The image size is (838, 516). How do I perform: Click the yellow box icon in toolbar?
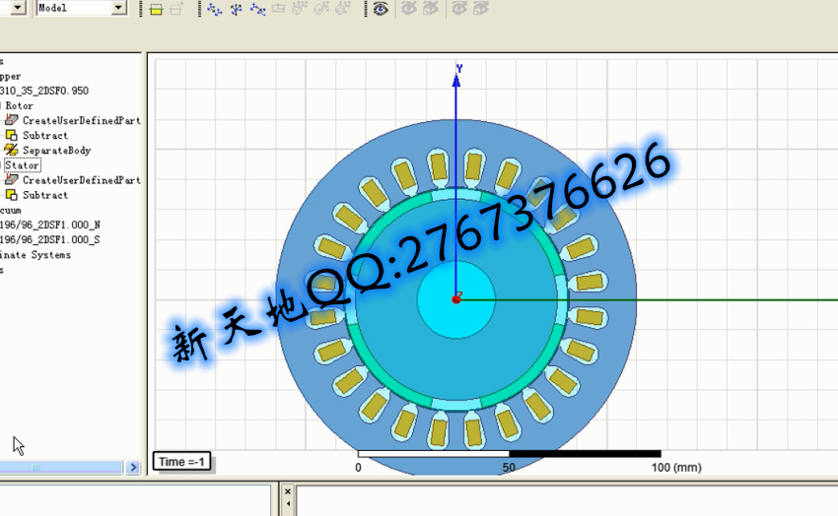pos(156,9)
